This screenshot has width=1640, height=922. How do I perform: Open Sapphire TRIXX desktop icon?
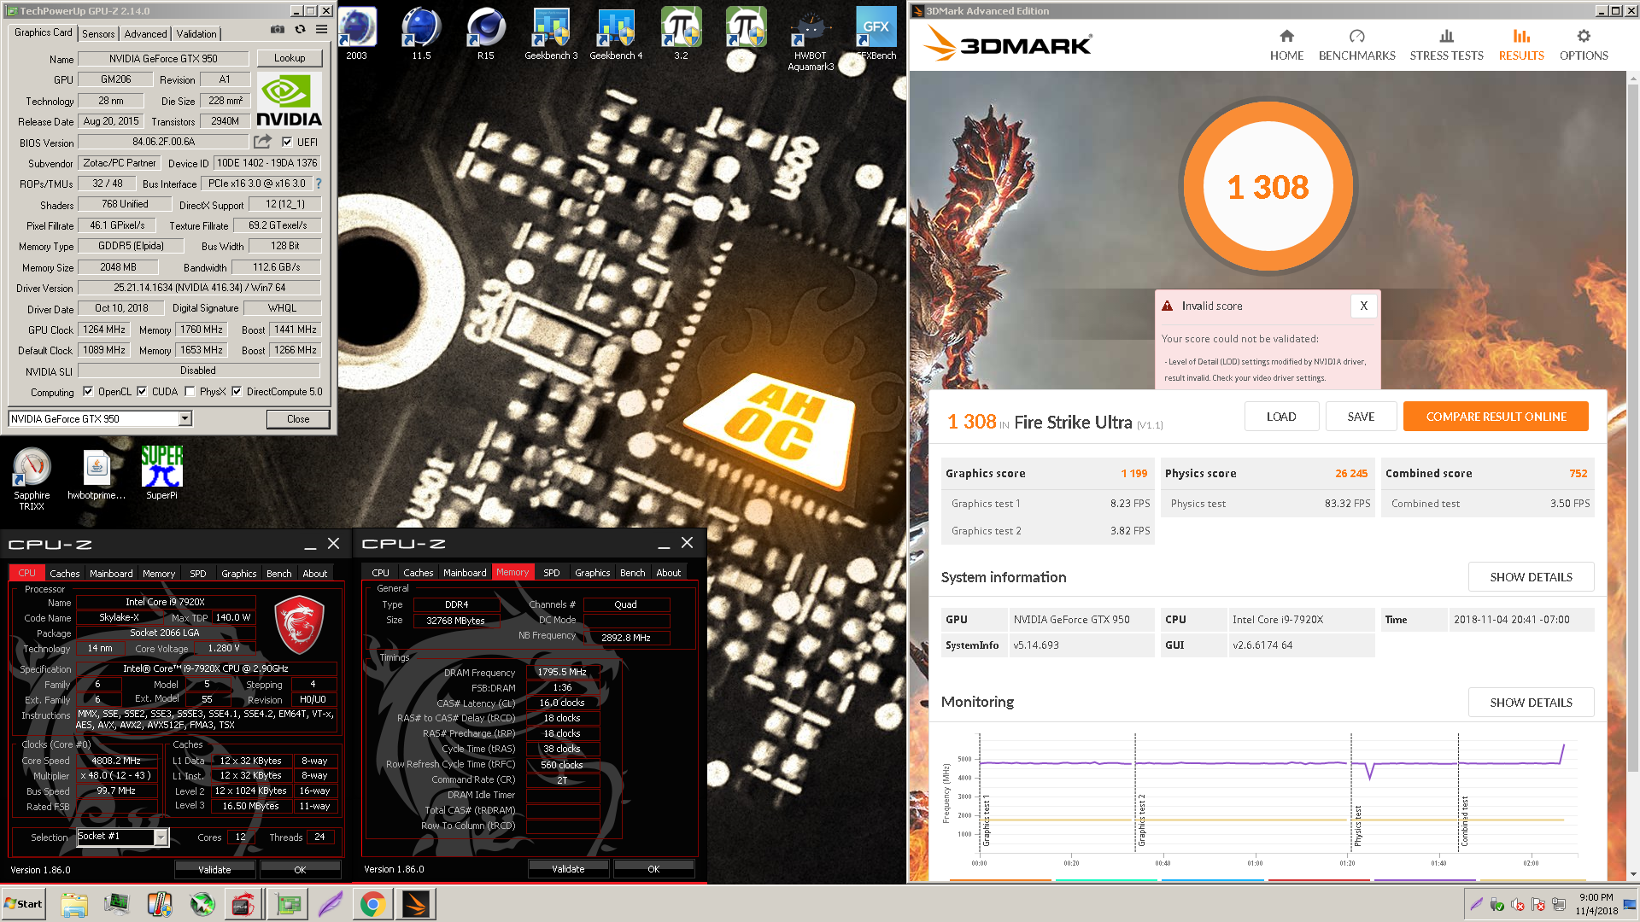click(32, 478)
